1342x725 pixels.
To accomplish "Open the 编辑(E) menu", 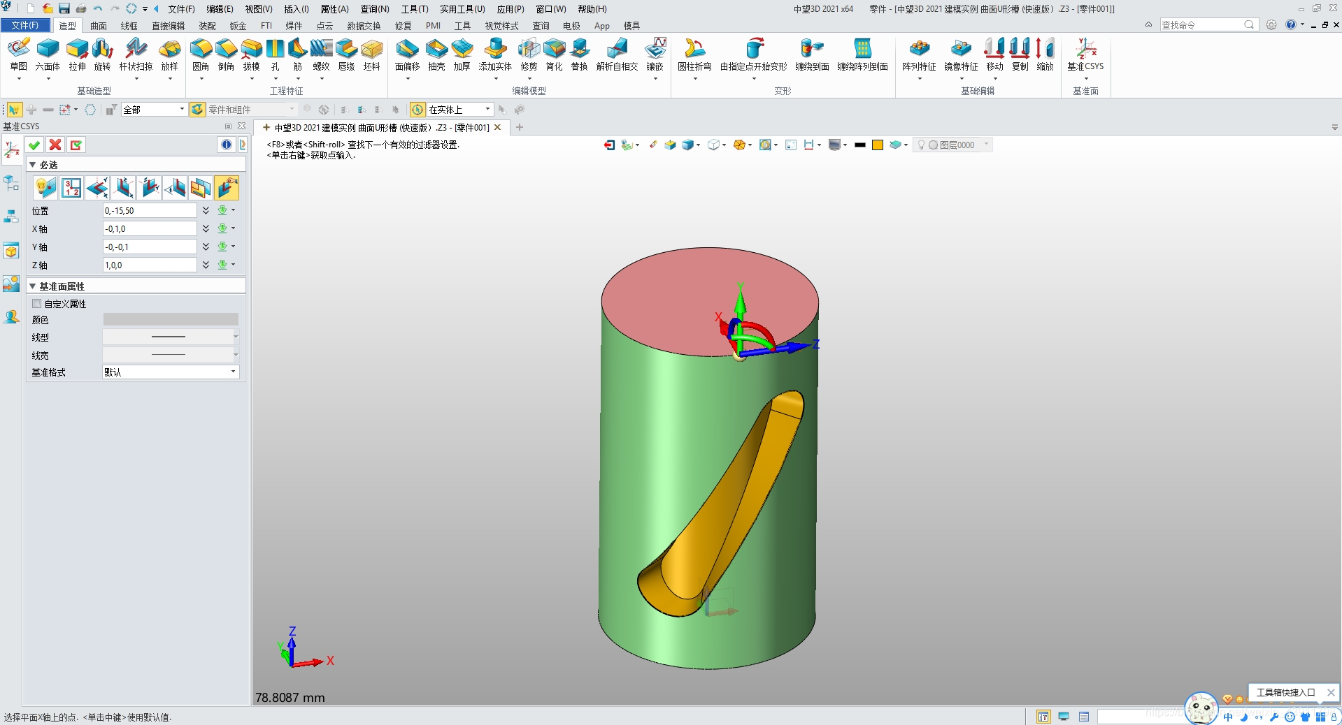I will [220, 9].
